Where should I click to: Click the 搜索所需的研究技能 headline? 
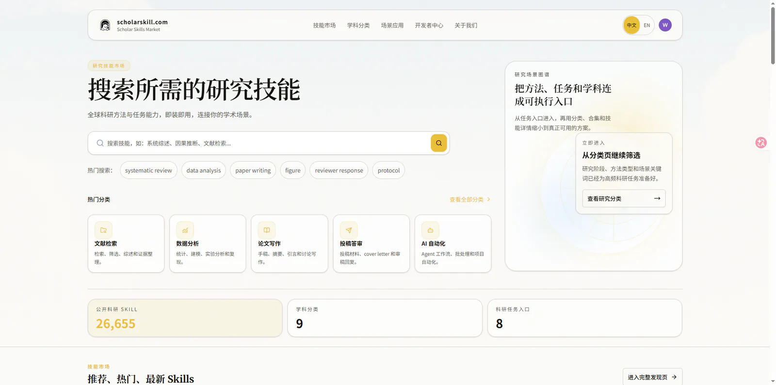(x=194, y=90)
